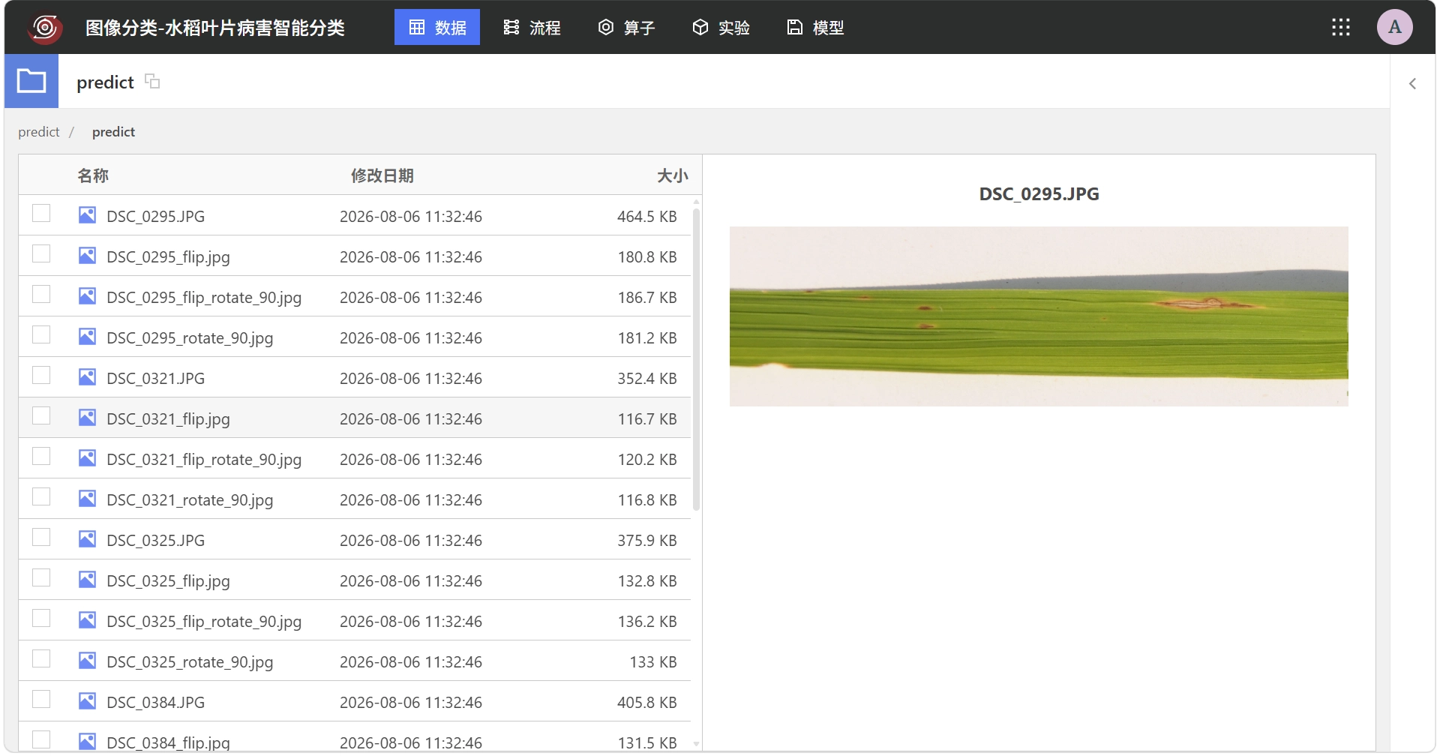Select checkbox of DSC_0321.JPG row

(x=41, y=375)
